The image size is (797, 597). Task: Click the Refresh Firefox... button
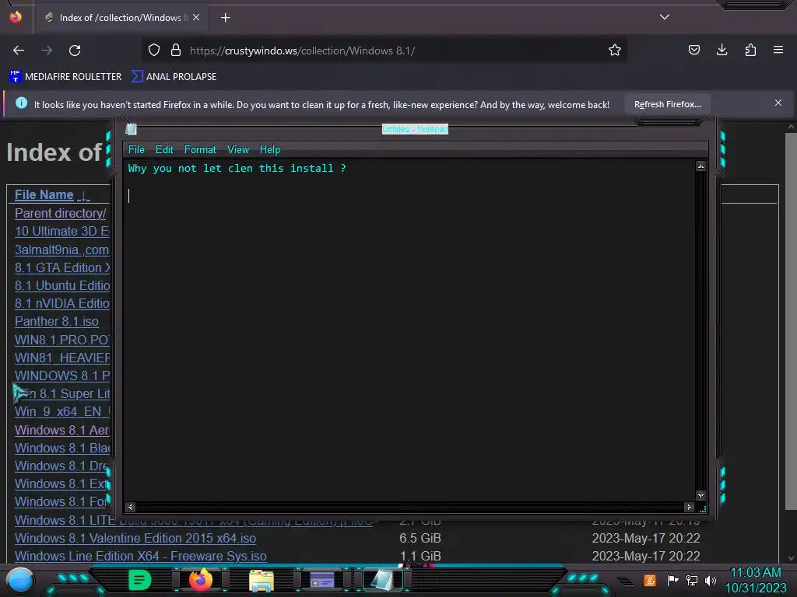click(x=667, y=104)
